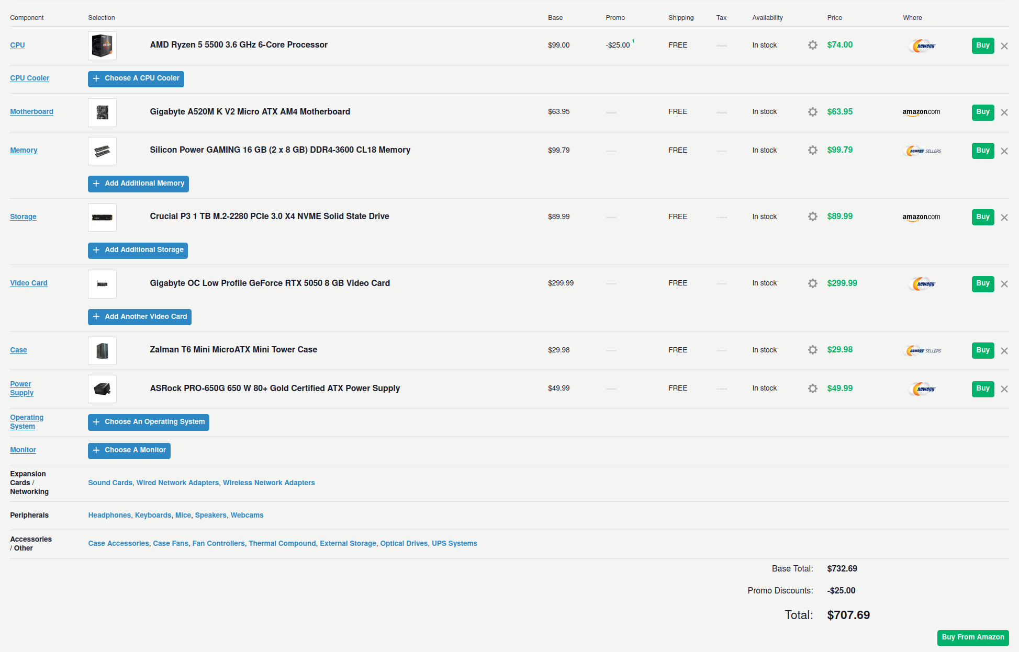The image size is (1019, 652).
Task: Click the Newegg logo on the Video Card row
Action: 922,284
